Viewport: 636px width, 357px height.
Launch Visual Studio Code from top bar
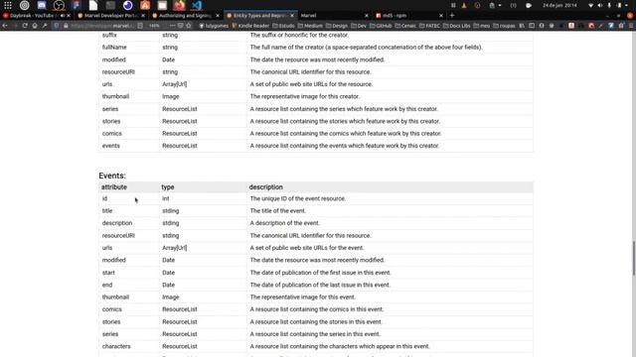pyautogui.click(x=197, y=5)
